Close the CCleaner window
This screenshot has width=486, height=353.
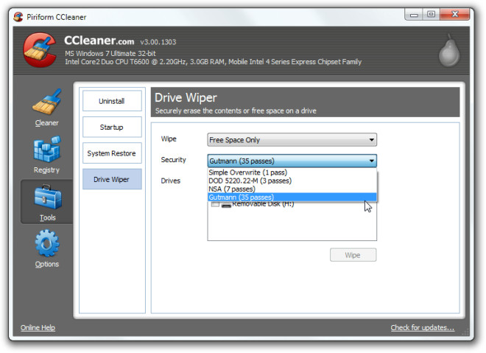(x=454, y=15)
